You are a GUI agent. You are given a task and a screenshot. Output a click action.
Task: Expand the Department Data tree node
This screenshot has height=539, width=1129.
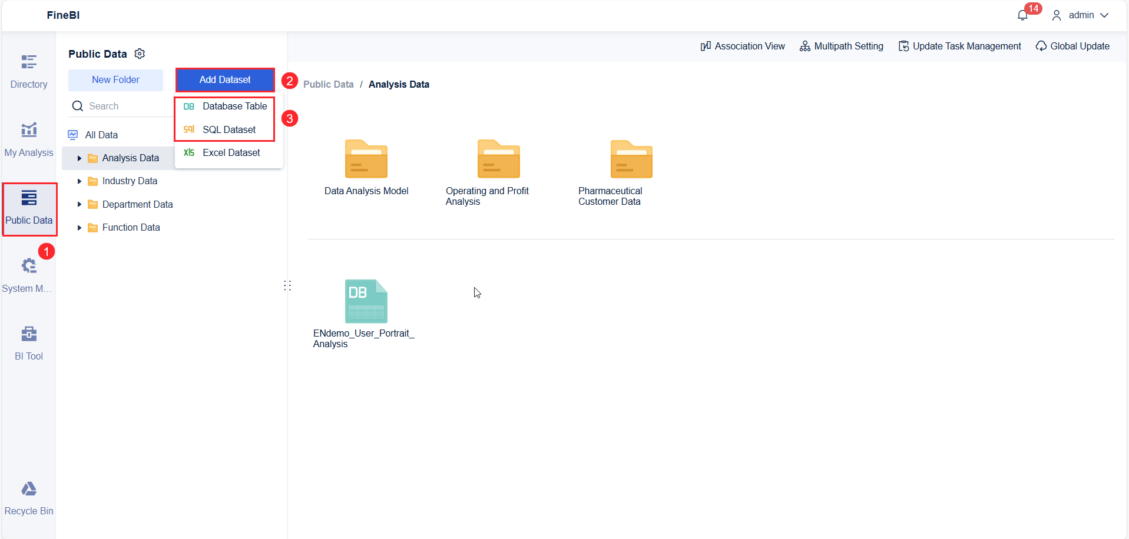click(x=80, y=204)
